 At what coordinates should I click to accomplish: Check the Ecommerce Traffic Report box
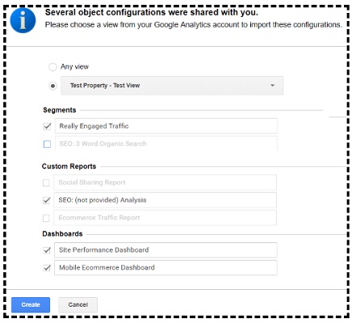(x=46, y=218)
